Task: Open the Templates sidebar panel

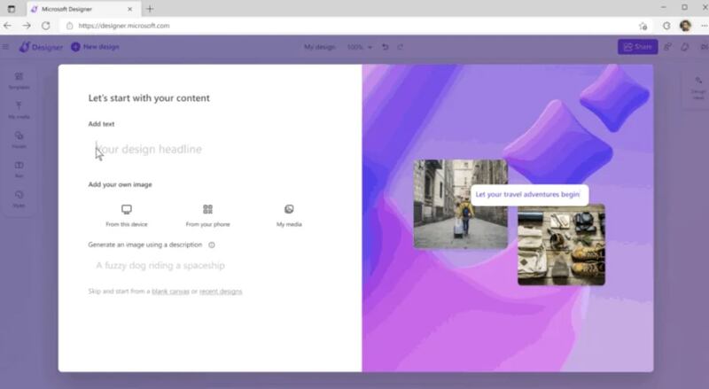Action: (19, 81)
